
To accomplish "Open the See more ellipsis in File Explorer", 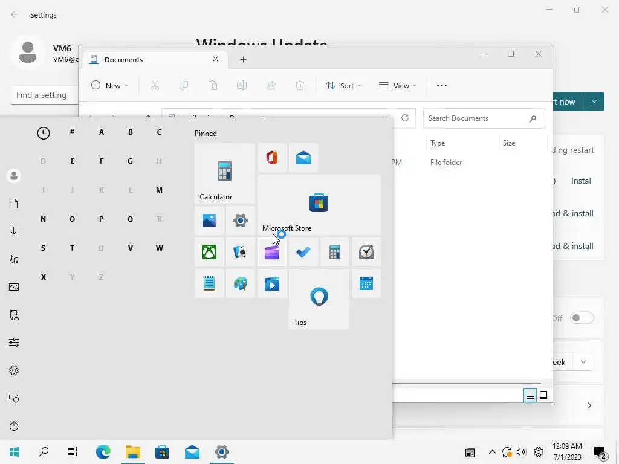I will click(442, 86).
